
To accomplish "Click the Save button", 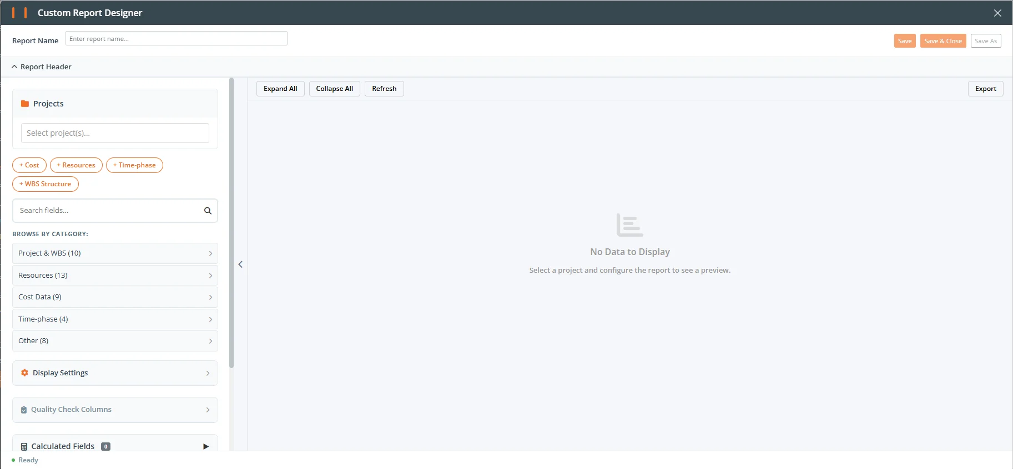I will click(x=905, y=41).
